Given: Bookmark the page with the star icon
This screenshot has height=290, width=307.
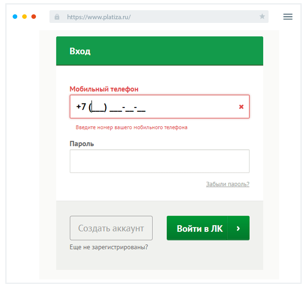Looking at the screenshot, I should [x=262, y=17].
